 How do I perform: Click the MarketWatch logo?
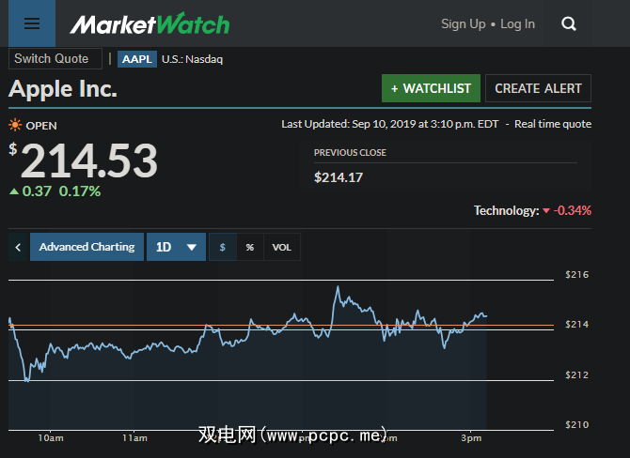click(x=150, y=23)
